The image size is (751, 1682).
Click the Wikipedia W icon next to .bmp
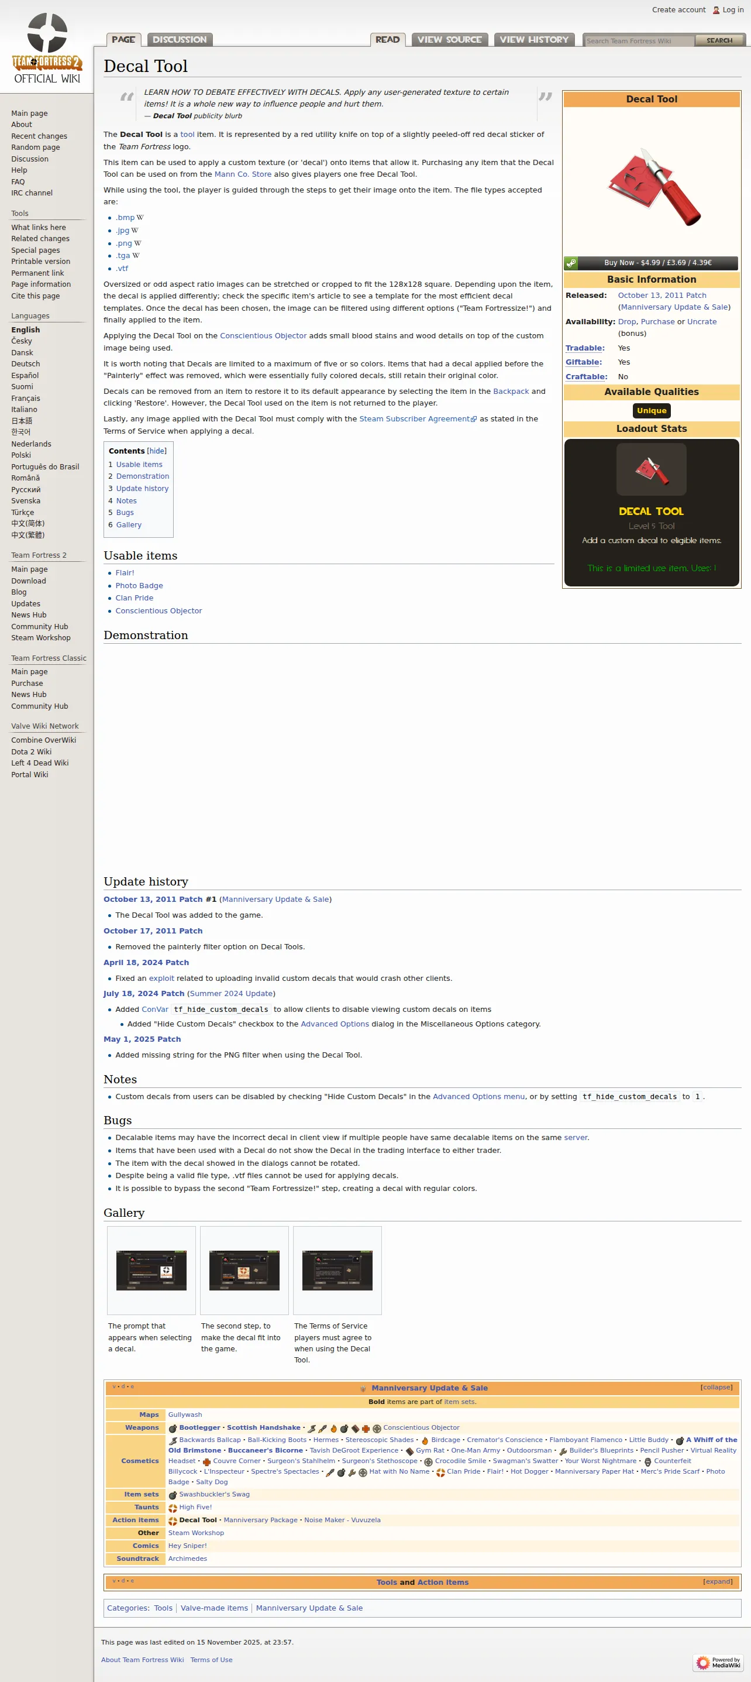click(140, 218)
